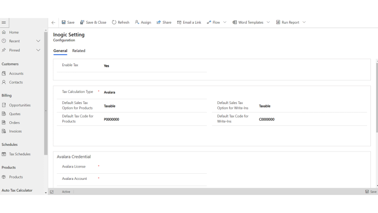This screenshot has width=378, height=213.
Task: Click Email a Link envelope icon
Action: click(180, 22)
